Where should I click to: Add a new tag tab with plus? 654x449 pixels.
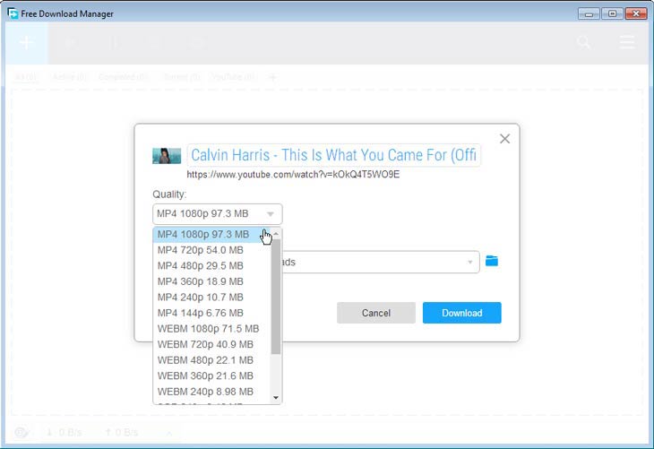click(272, 77)
